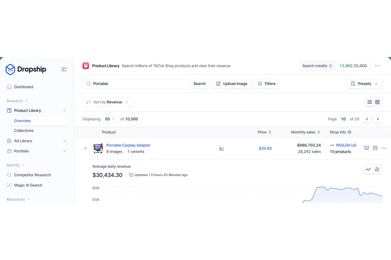Screen dimensions: 391x260
Task: Switch revenue chart to bar view
Action: [x=377, y=169]
